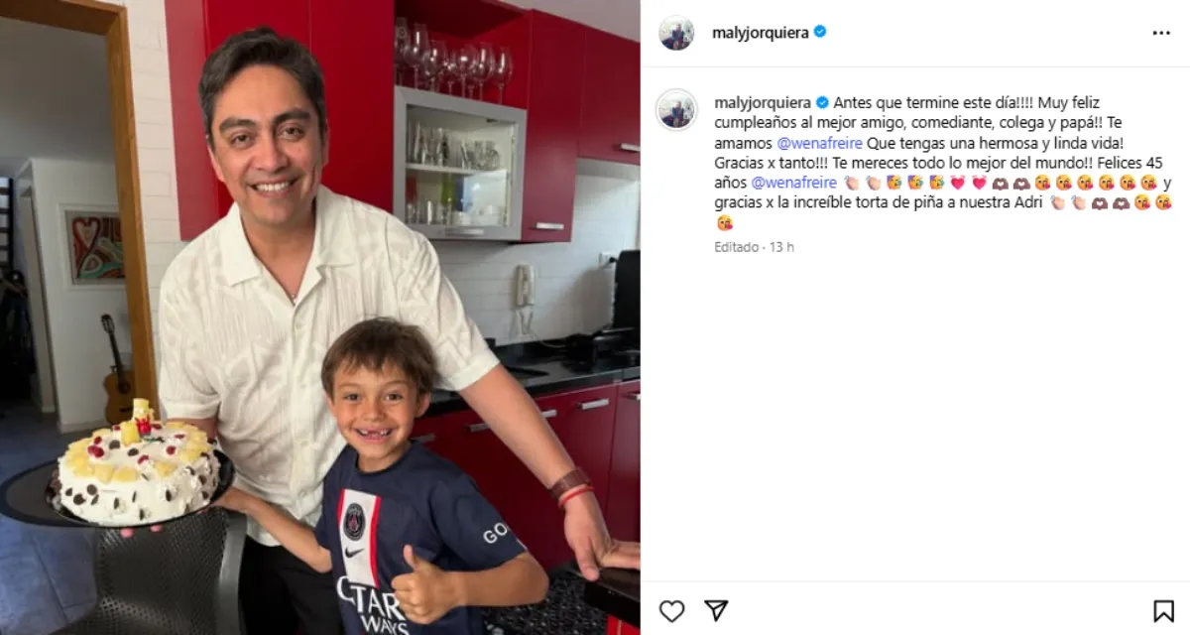Share post via paper plane icon
1190x635 pixels.
[716, 610]
